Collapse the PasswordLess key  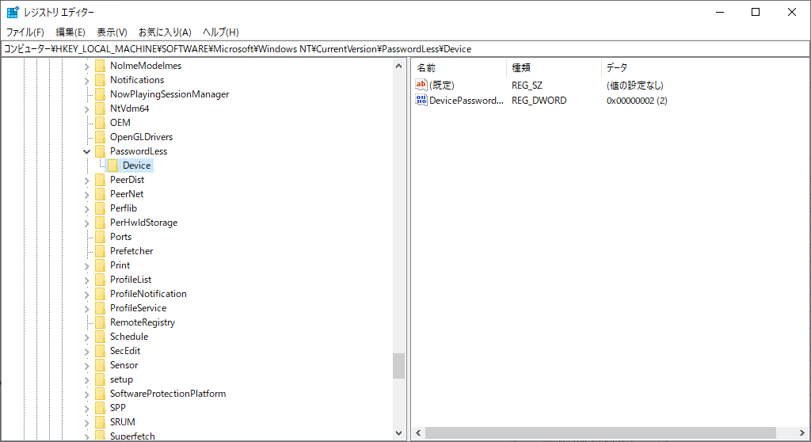(87, 151)
